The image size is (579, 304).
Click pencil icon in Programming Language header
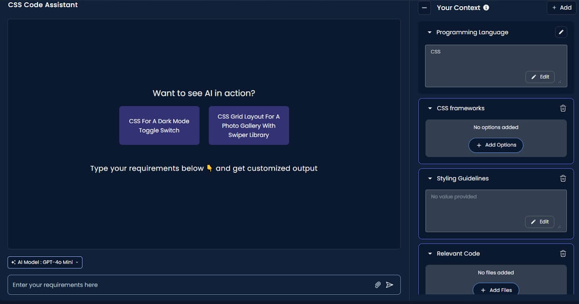[x=560, y=32]
